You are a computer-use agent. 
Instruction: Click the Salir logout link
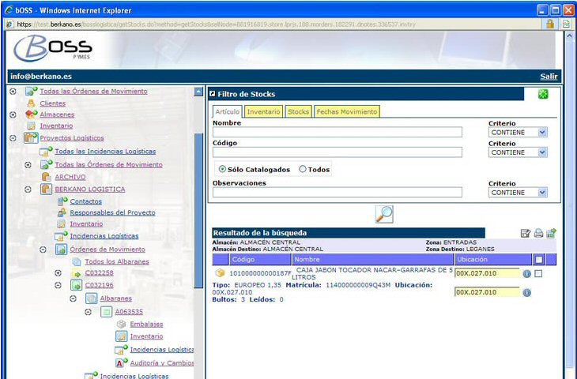[549, 77]
